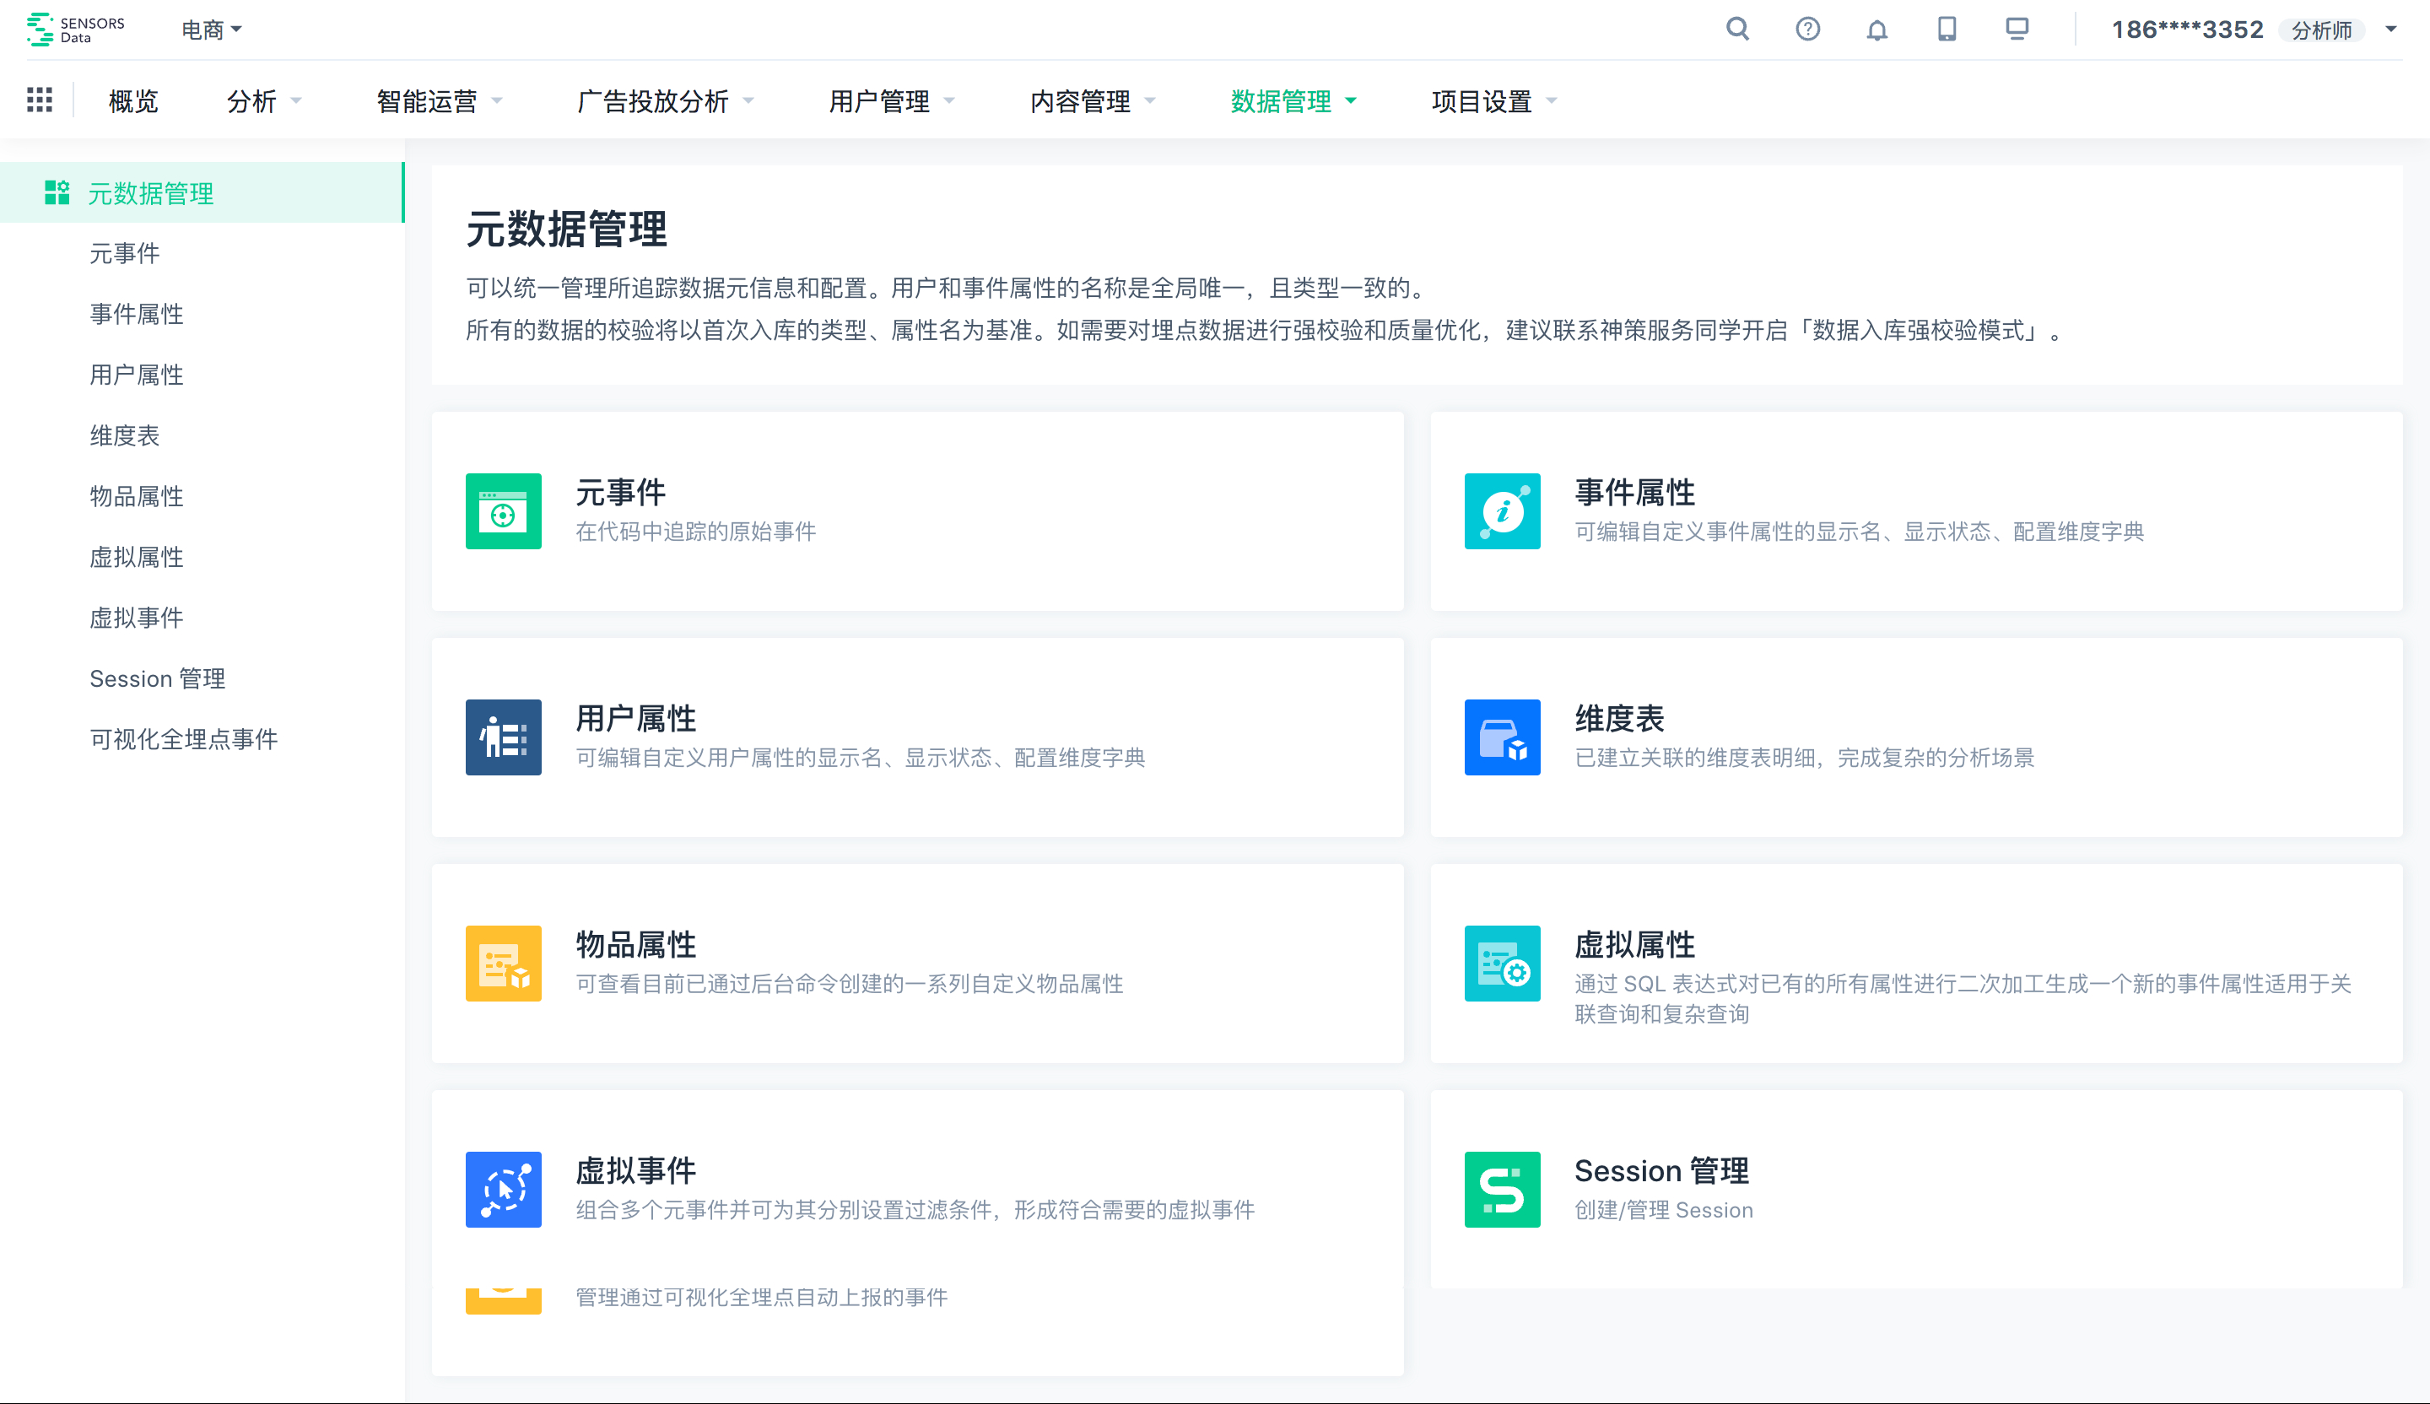Click the mobile device icon
The image size is (2430, 1404).
pos(1947,29)
